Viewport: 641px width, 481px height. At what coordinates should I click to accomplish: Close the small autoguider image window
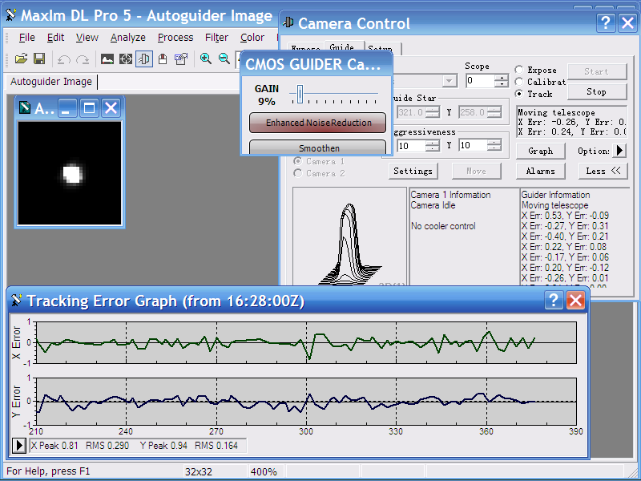111,108
